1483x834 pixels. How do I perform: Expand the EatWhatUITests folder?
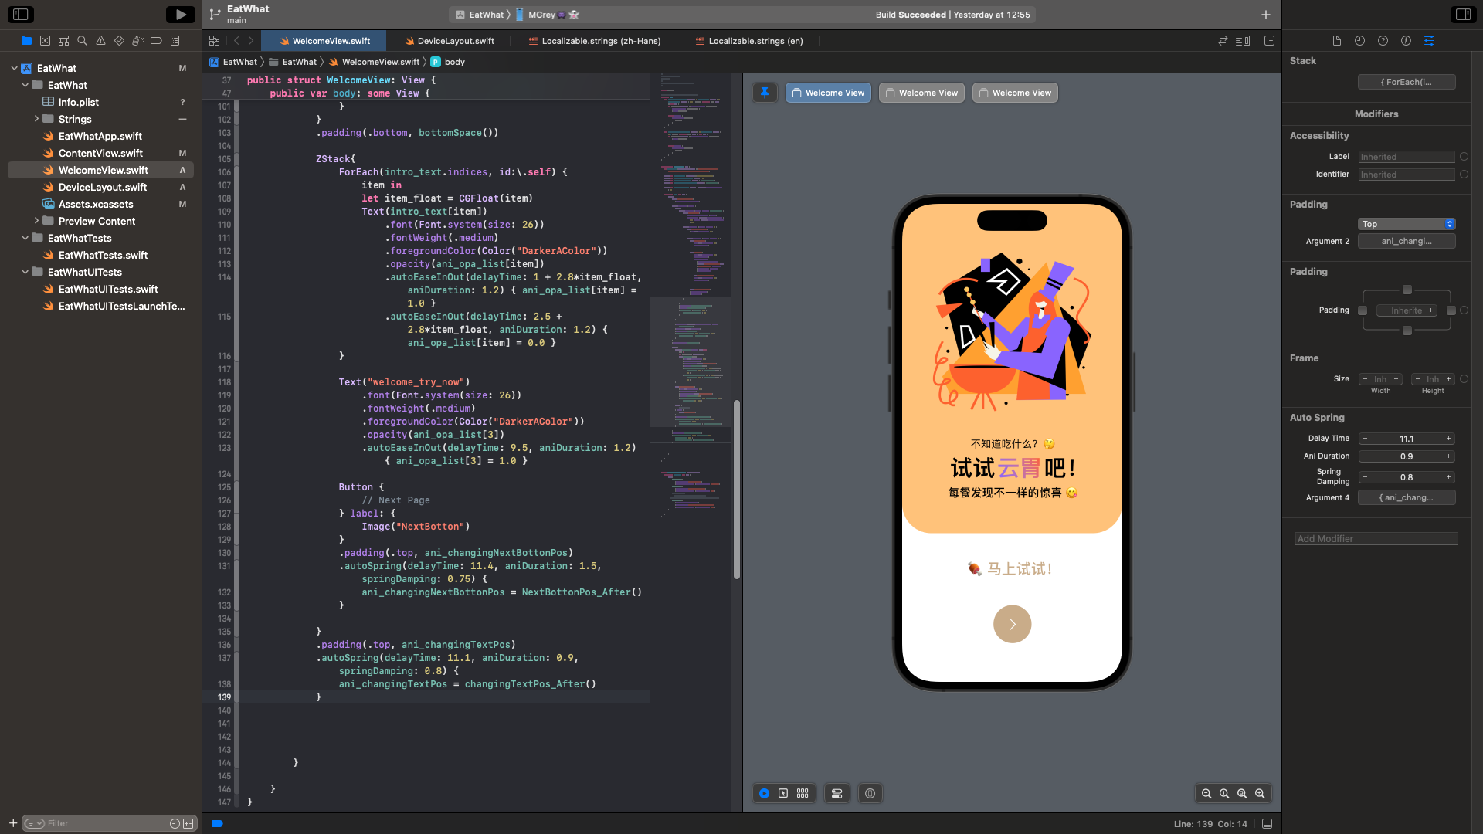23,272
